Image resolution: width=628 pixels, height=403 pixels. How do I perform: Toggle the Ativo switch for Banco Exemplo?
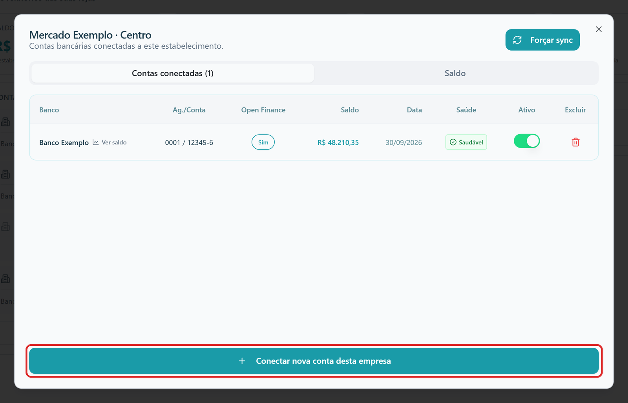pos(527,141)
